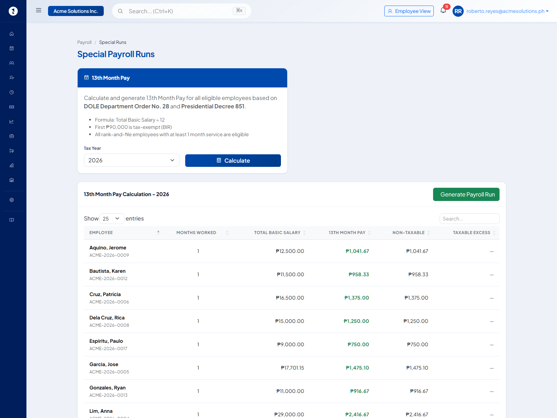Open the add-user icon in sidebar
The height and width of the screenshot is (418, 557).
tap(11, 78)
